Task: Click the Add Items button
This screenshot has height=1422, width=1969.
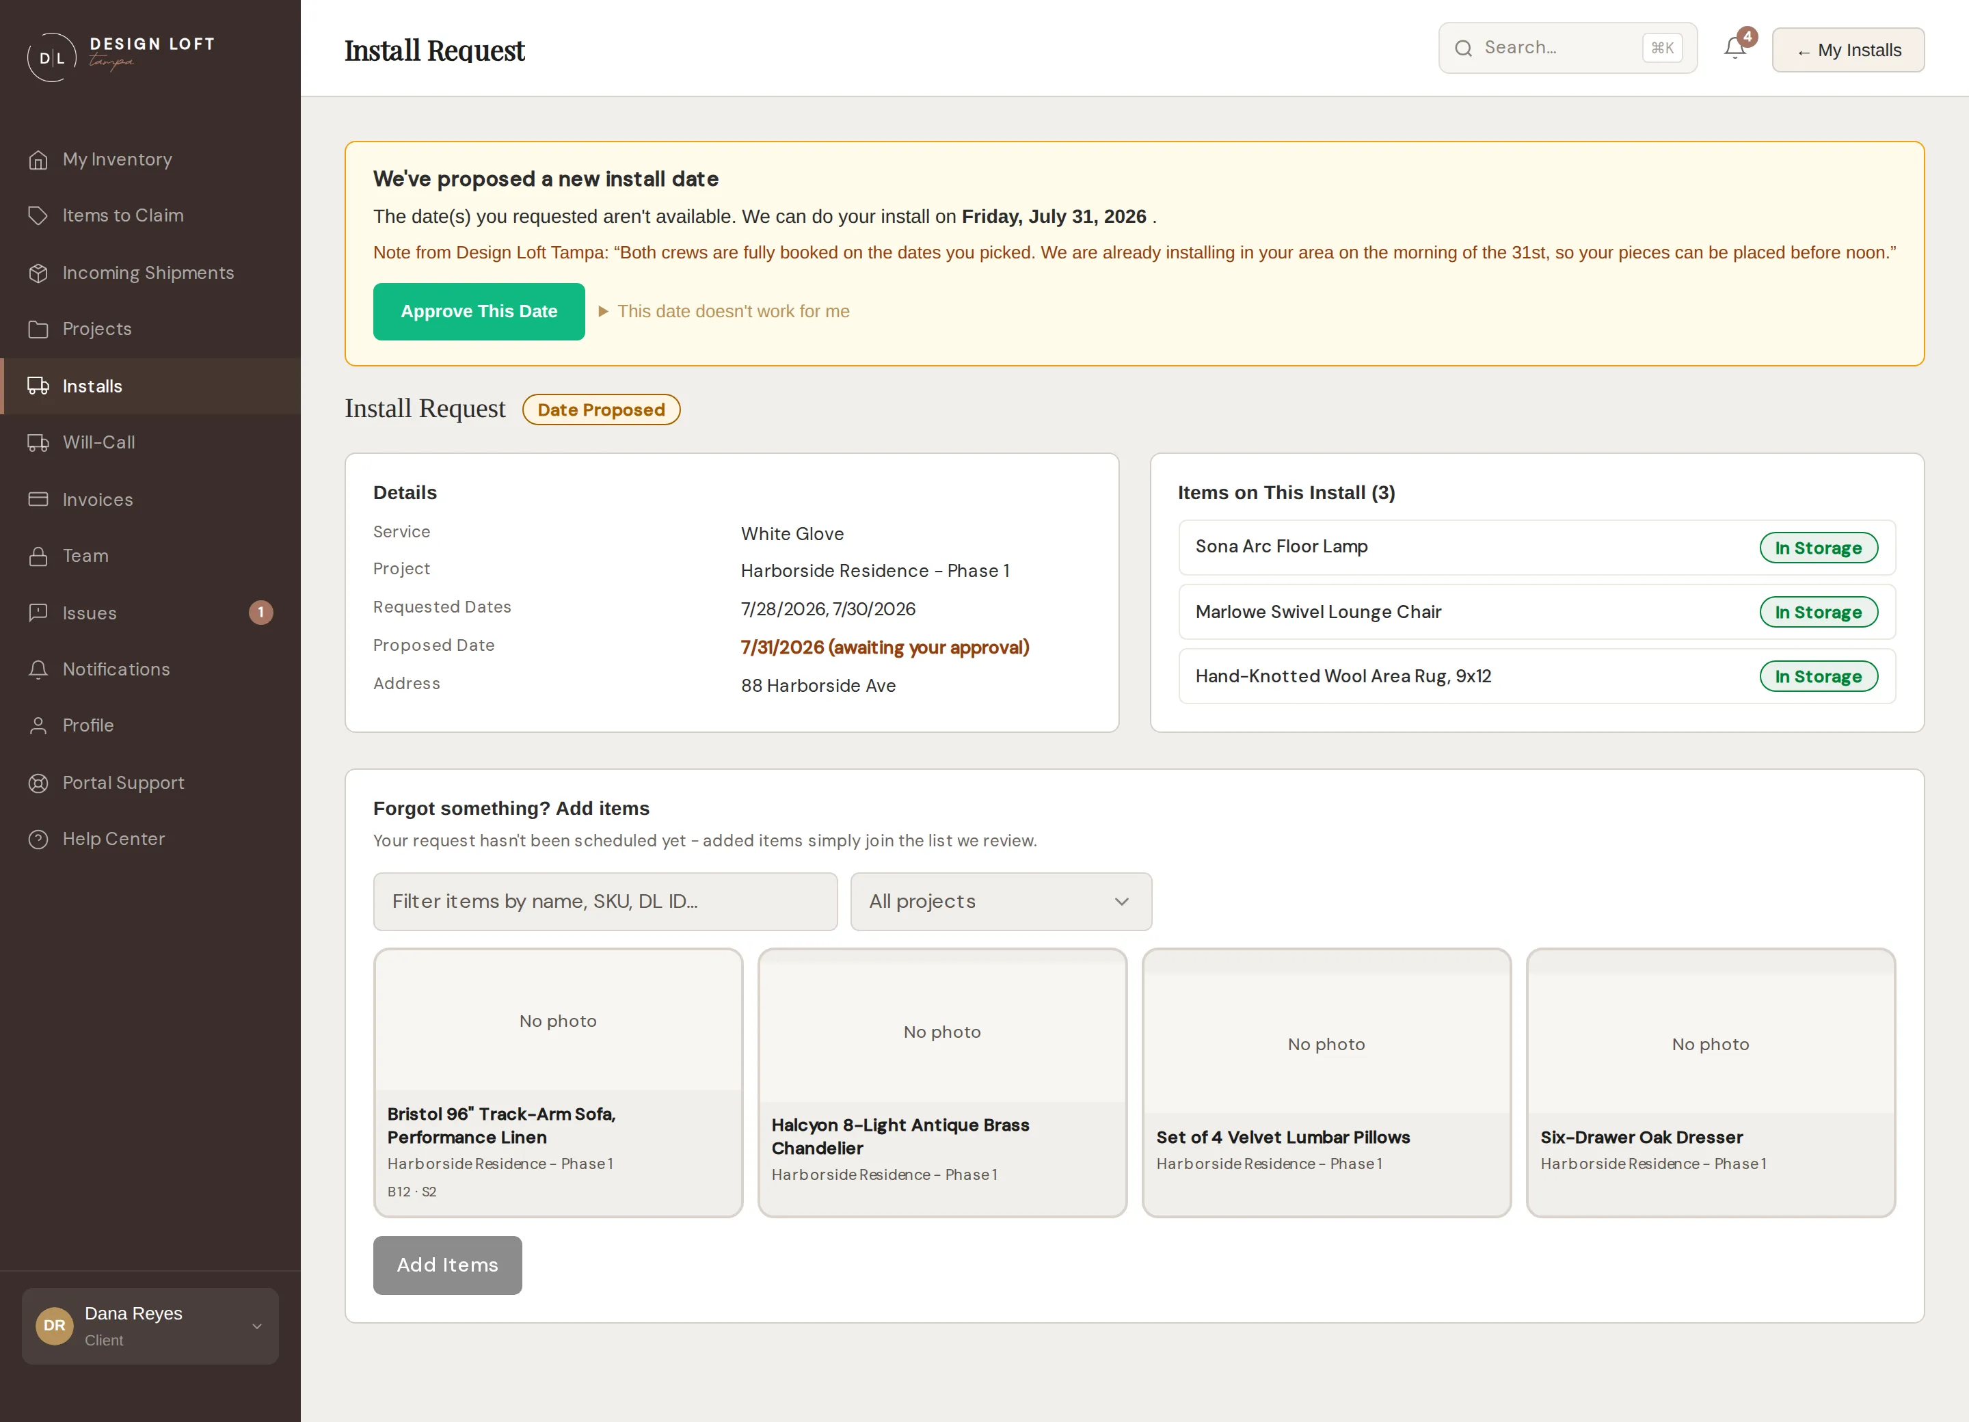Action: pos(447,1265)
